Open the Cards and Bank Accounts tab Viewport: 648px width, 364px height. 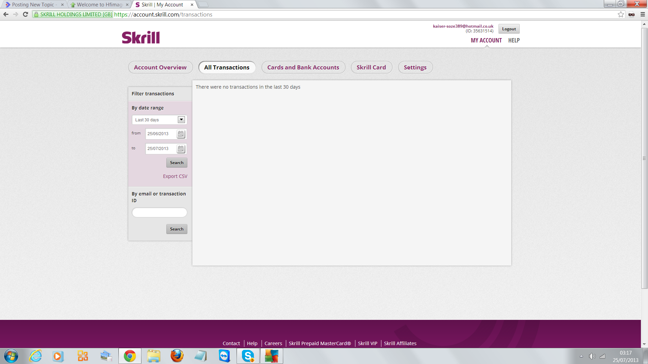point(303,67)
